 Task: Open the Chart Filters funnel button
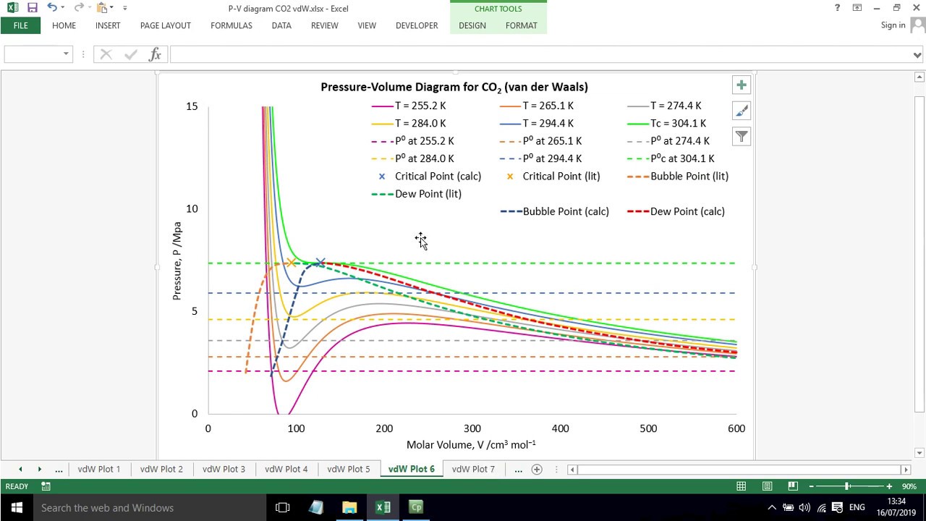pos(742,136)
